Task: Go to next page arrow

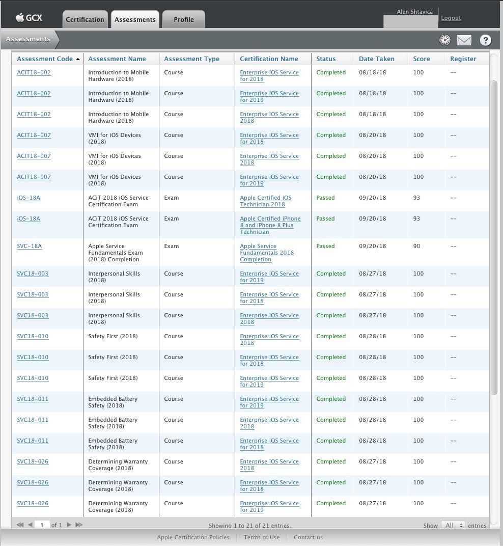Action: pos(69,525)
